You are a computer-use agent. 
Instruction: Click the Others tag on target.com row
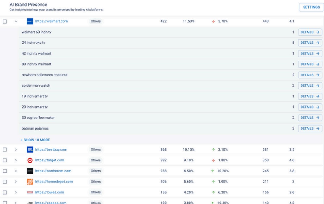point(95,160)
